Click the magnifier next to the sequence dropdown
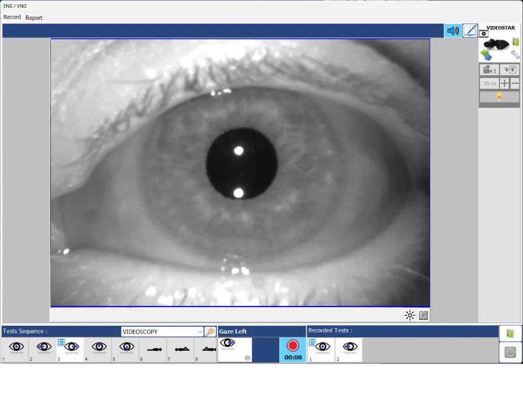 209,331
